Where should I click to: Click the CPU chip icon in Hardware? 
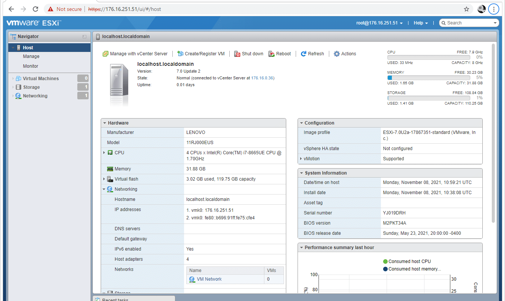click(110, 153)
